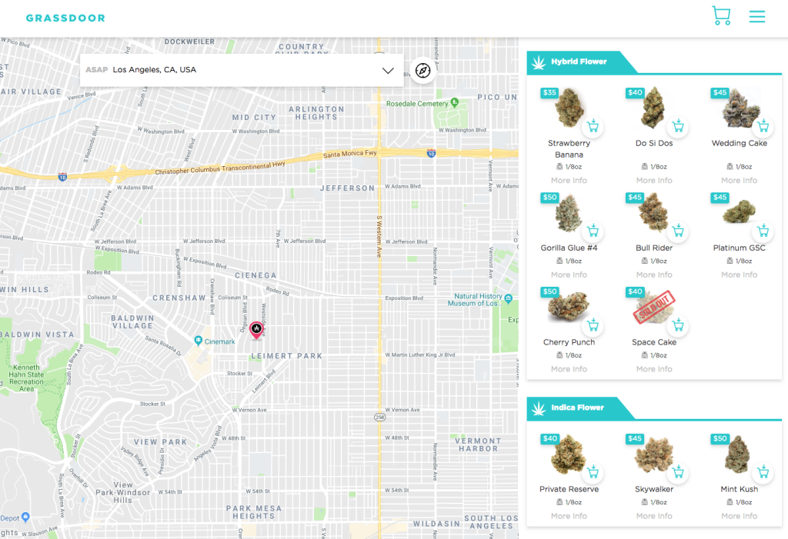Click the Platinum GSC product name
Screen dimensions: 788x539
[x=740, y=248]
